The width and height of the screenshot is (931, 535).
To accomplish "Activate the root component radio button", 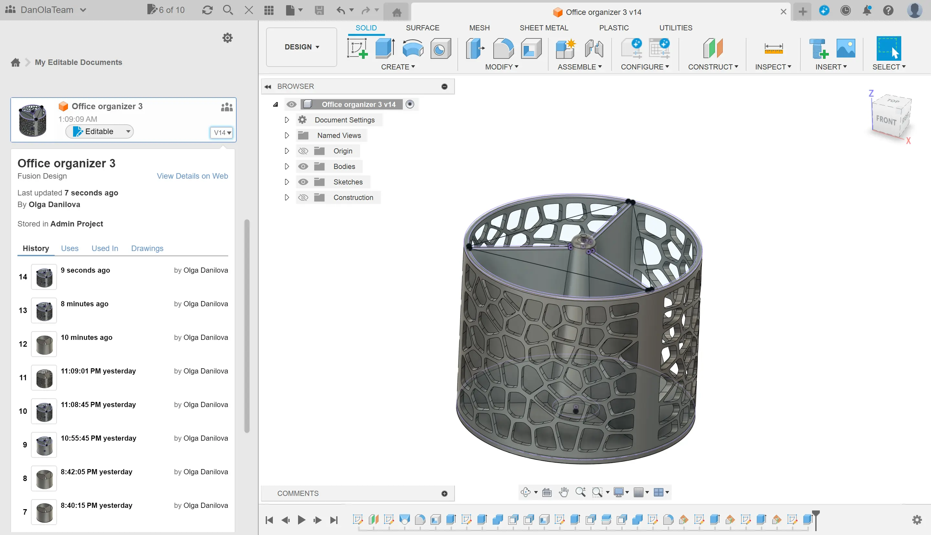I will tap(410, 104).
